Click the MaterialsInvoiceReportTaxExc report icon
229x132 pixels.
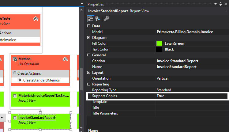[15, 96]
